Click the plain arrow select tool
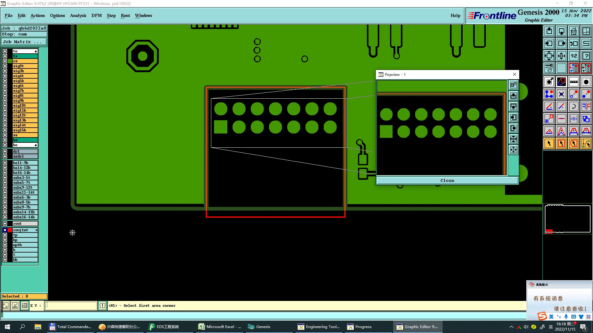The height and width of the screenshot is (333, 593). [x=549, y=143]
